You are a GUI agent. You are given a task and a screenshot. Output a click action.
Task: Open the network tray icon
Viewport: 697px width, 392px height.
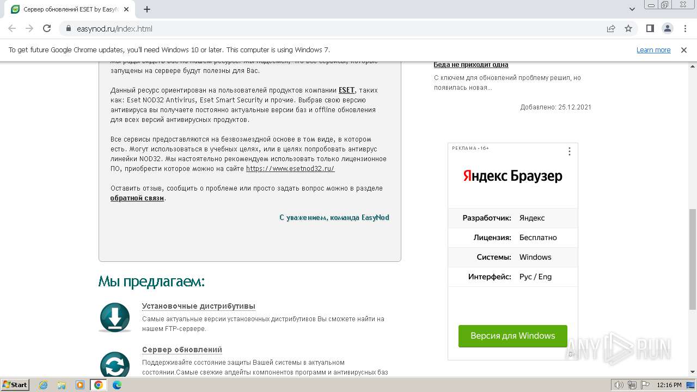pyautogui.click(x=632, y=385)
